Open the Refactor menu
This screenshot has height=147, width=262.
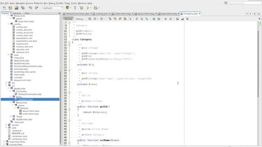[38, 3]
